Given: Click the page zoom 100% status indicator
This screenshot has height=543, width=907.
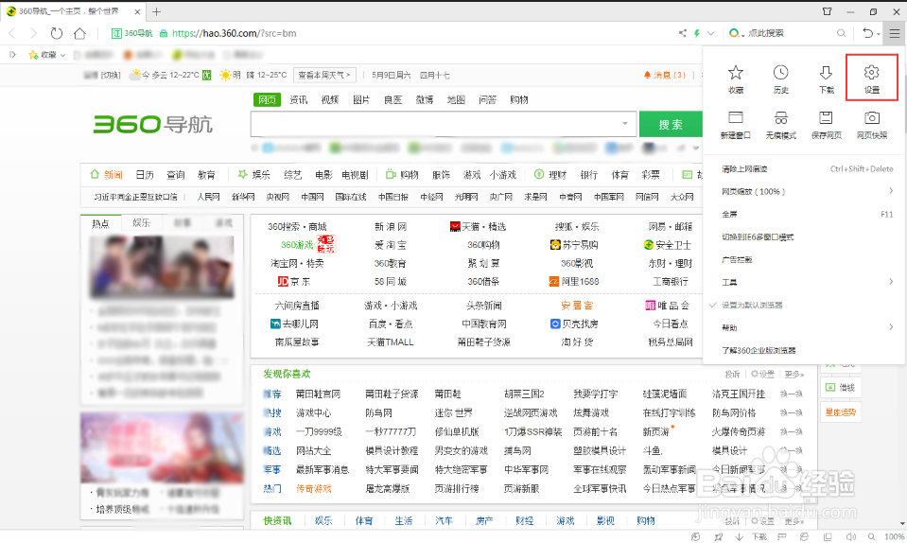Looking at the screenshot, I should coord(895,536).
